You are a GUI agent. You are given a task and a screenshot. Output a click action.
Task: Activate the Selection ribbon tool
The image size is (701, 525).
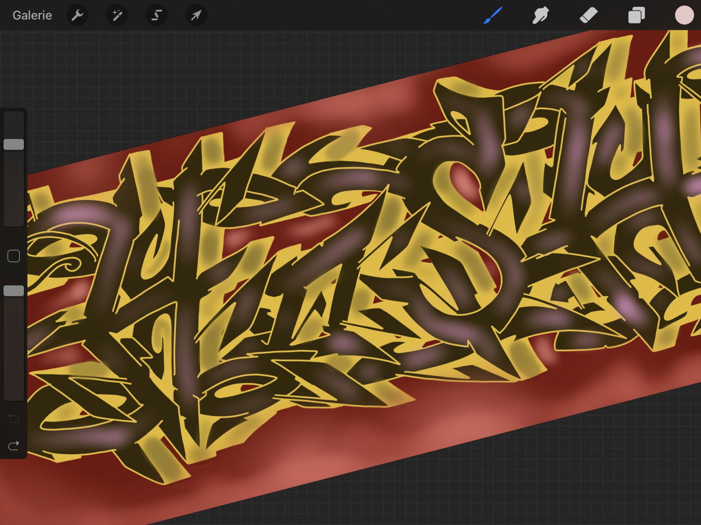[156, 15]
